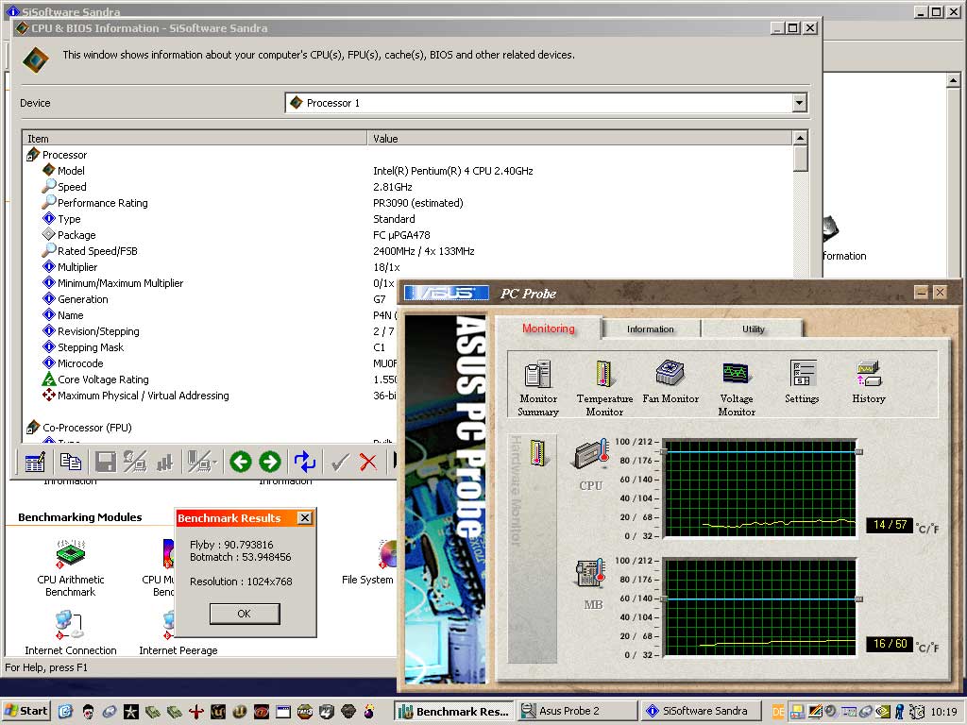Image resolution: width=967 pixels, height=725 pixels.
Task: Open the Temperature Monitor in PC Probe
Action: click(x=604, y=376)
